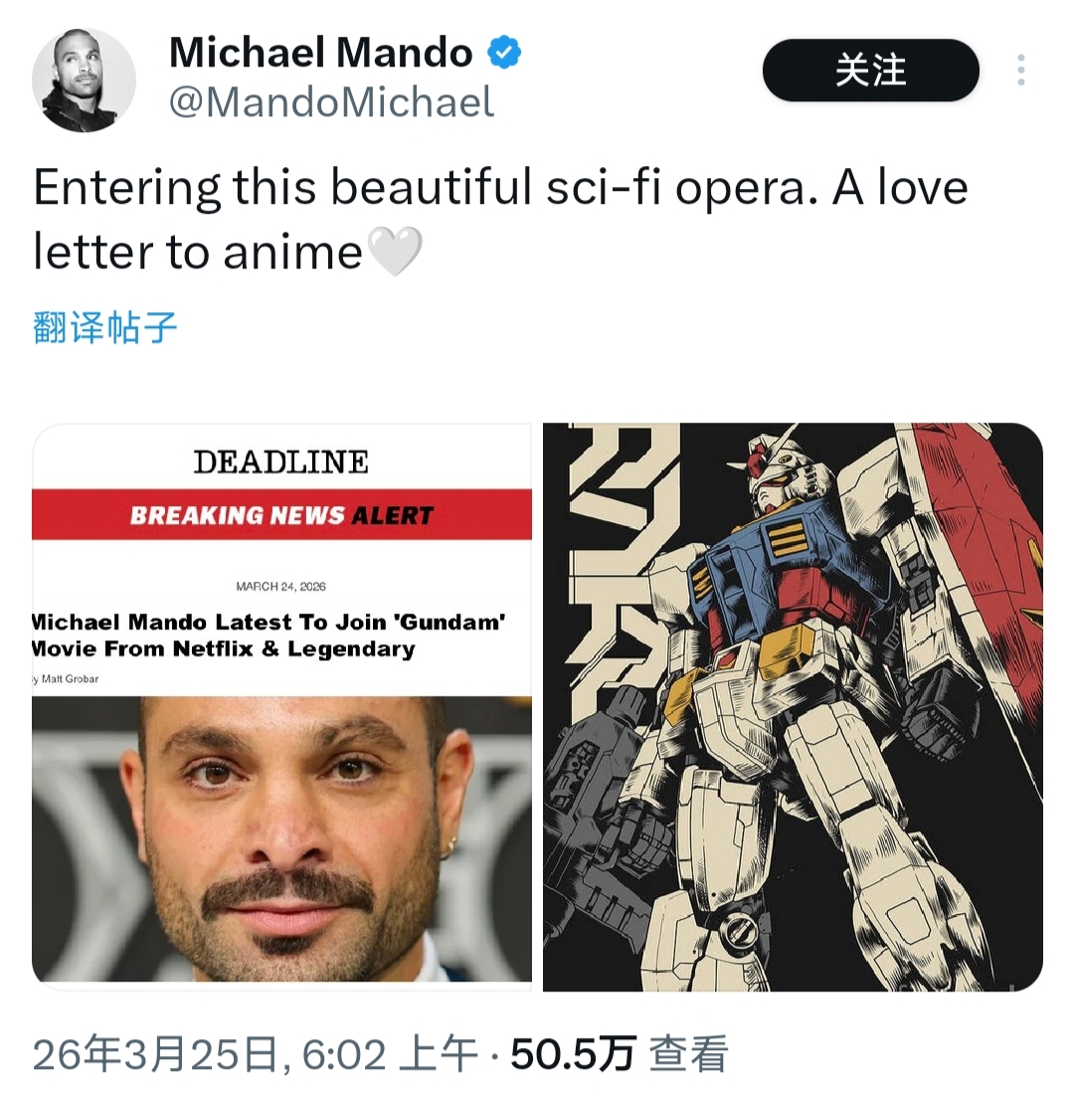Open the Gundam robot artwork image

pyautogui.click(x=793, y=707)
